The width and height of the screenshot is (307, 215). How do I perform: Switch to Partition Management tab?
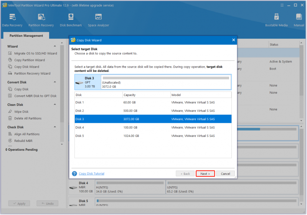[x=26, y=36]
